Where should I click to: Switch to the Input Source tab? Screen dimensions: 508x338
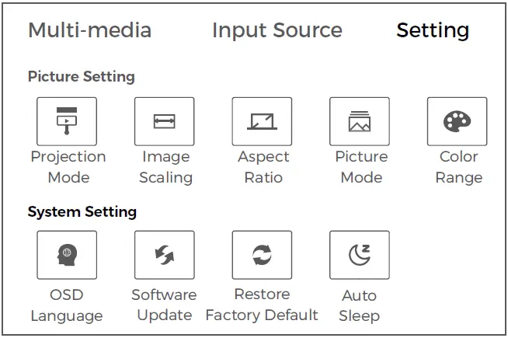277,31
